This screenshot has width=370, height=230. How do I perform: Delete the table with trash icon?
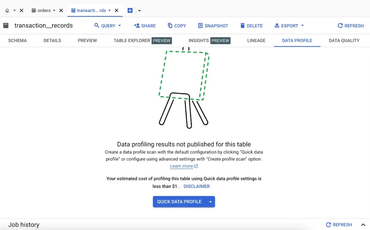coord(243,25)
